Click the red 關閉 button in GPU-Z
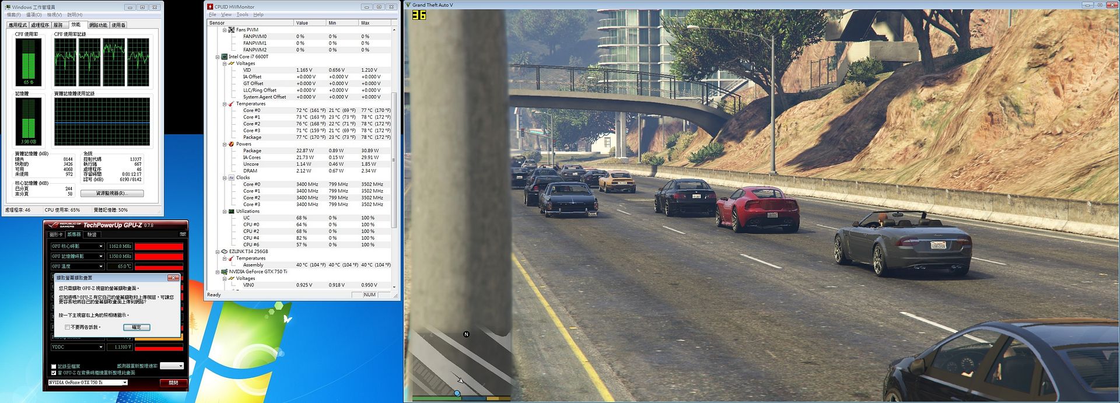The image size is (1120, 403). point(173,383)
